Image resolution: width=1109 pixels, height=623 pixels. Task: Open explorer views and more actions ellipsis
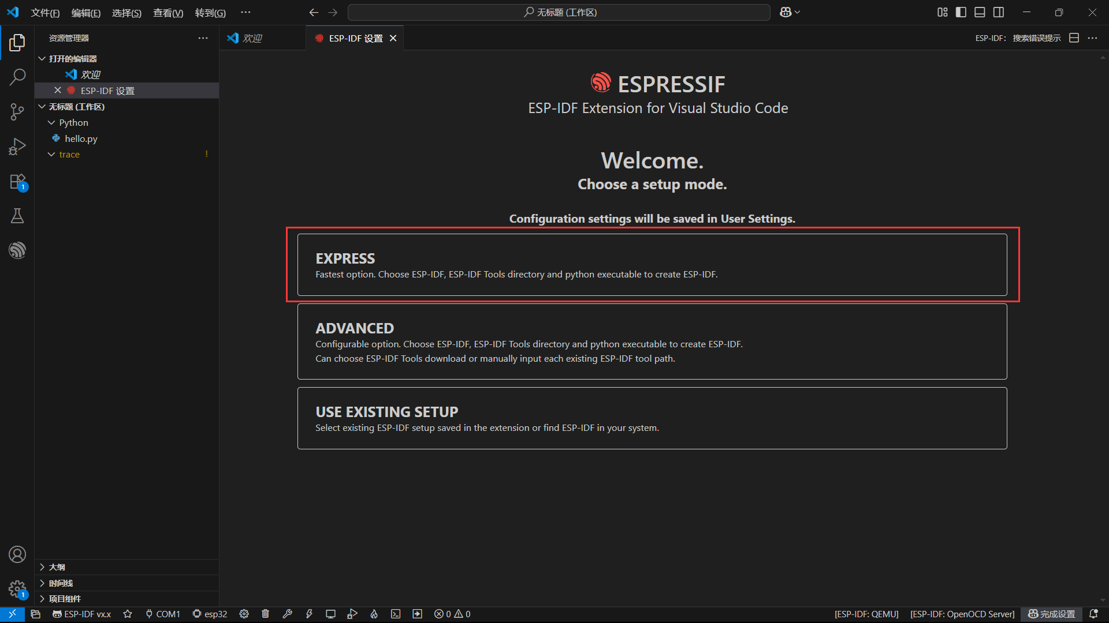click(x=203, y=38)
